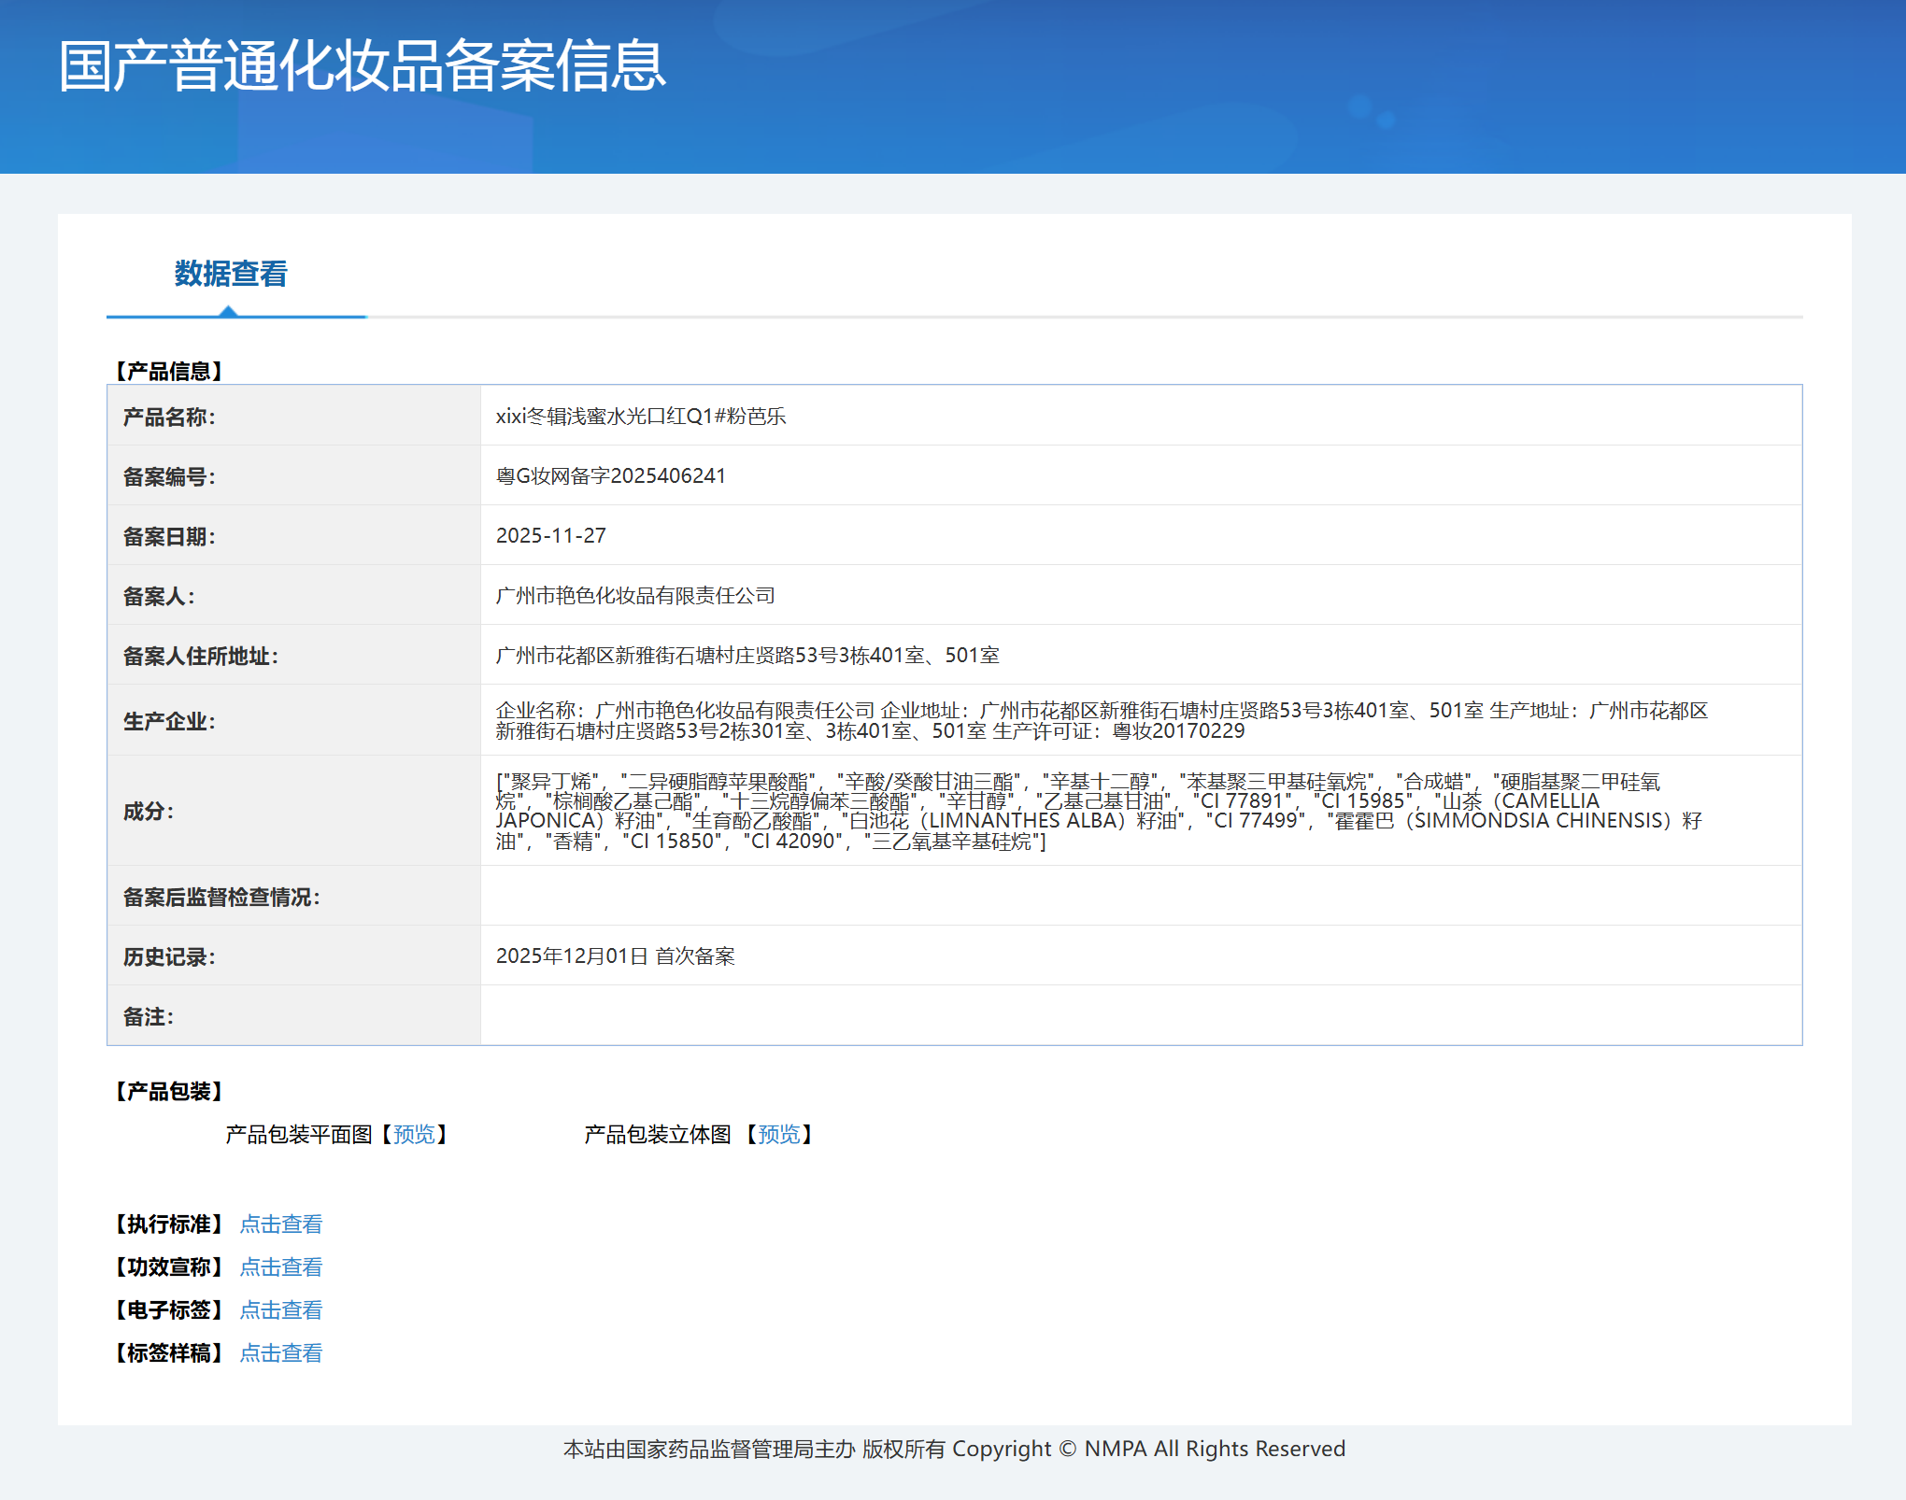Image resolution: width=1906 pixels, height=1500 pixels.
Task: Click the filing date 2025-11-27
Action: (551, 535)
